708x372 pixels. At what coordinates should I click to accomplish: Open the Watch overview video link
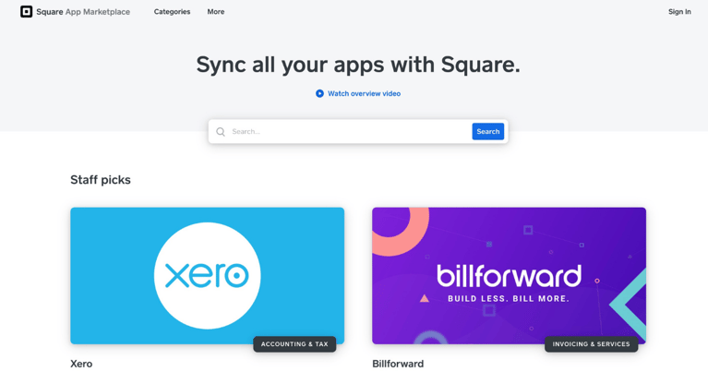pos(364,93)
